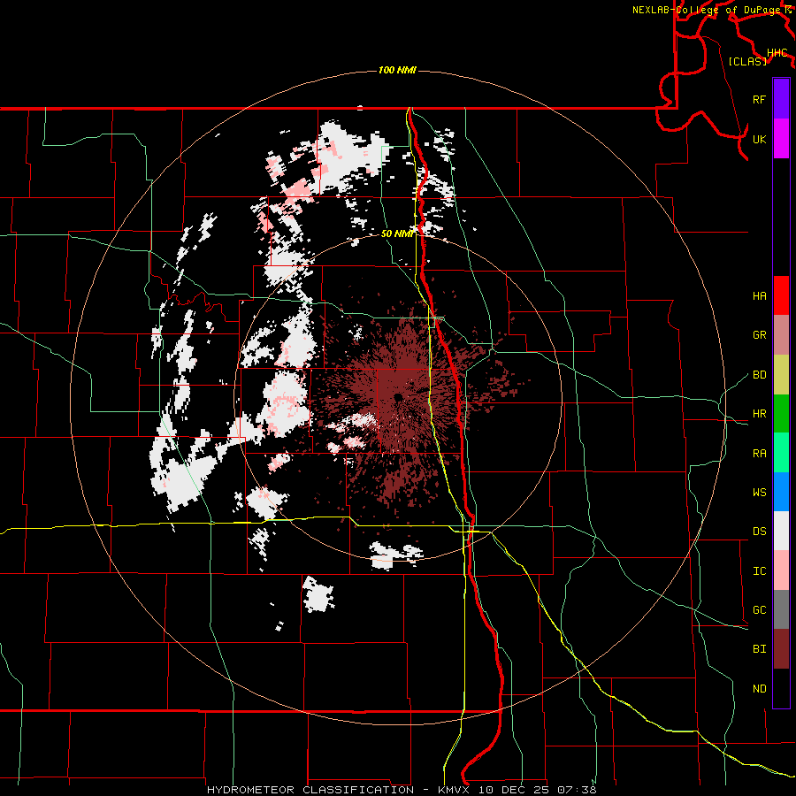This screenshot has height=796, width=796.
Task: Click the "GC" legend label
Action: (x=759, y=610)
